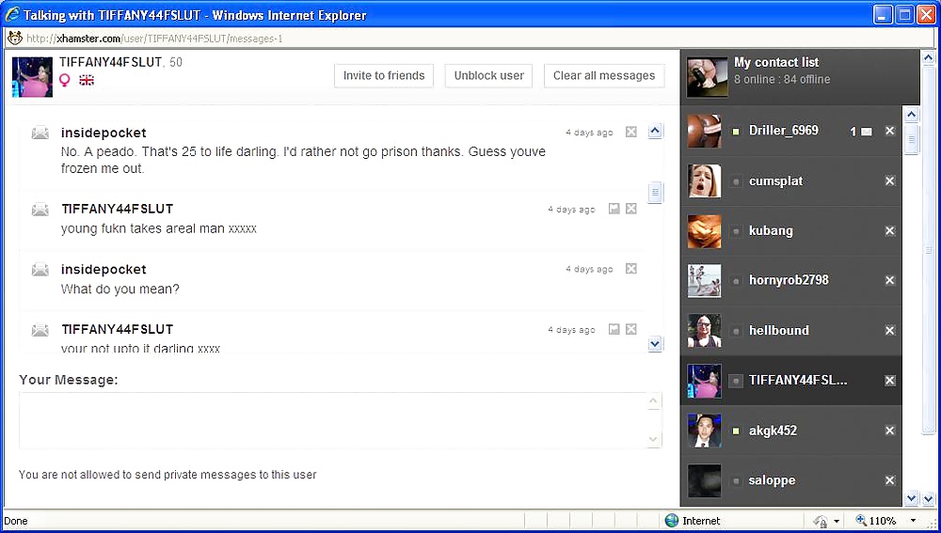941x533 pixels.
Task: Click Invite to friends button
Action: tap(384, 76)
